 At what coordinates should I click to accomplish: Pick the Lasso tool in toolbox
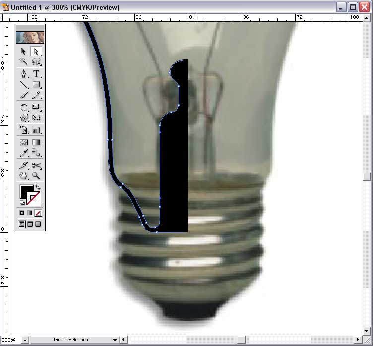pyautogui.click(x=36, y=61)
